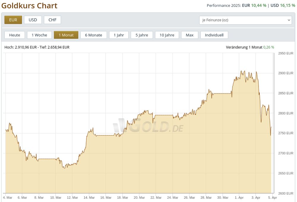Image resolution: width=297 pixels, height=202 pixels.
Task: Click the Goldkurs Chart heading
Action: tap(30, 6)
